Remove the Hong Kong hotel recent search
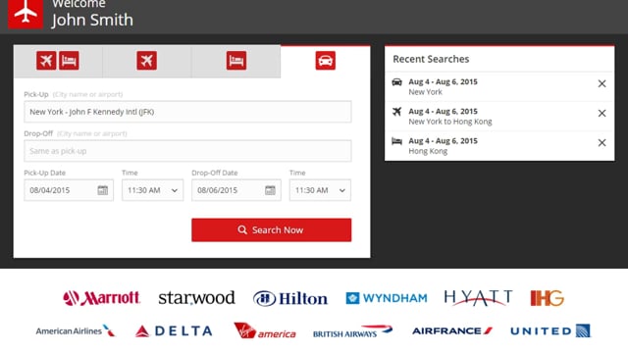The image size is (628, 353). coord(602,143)
